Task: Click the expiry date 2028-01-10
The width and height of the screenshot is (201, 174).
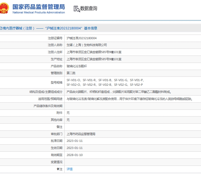Action: (x=75, y=155)
